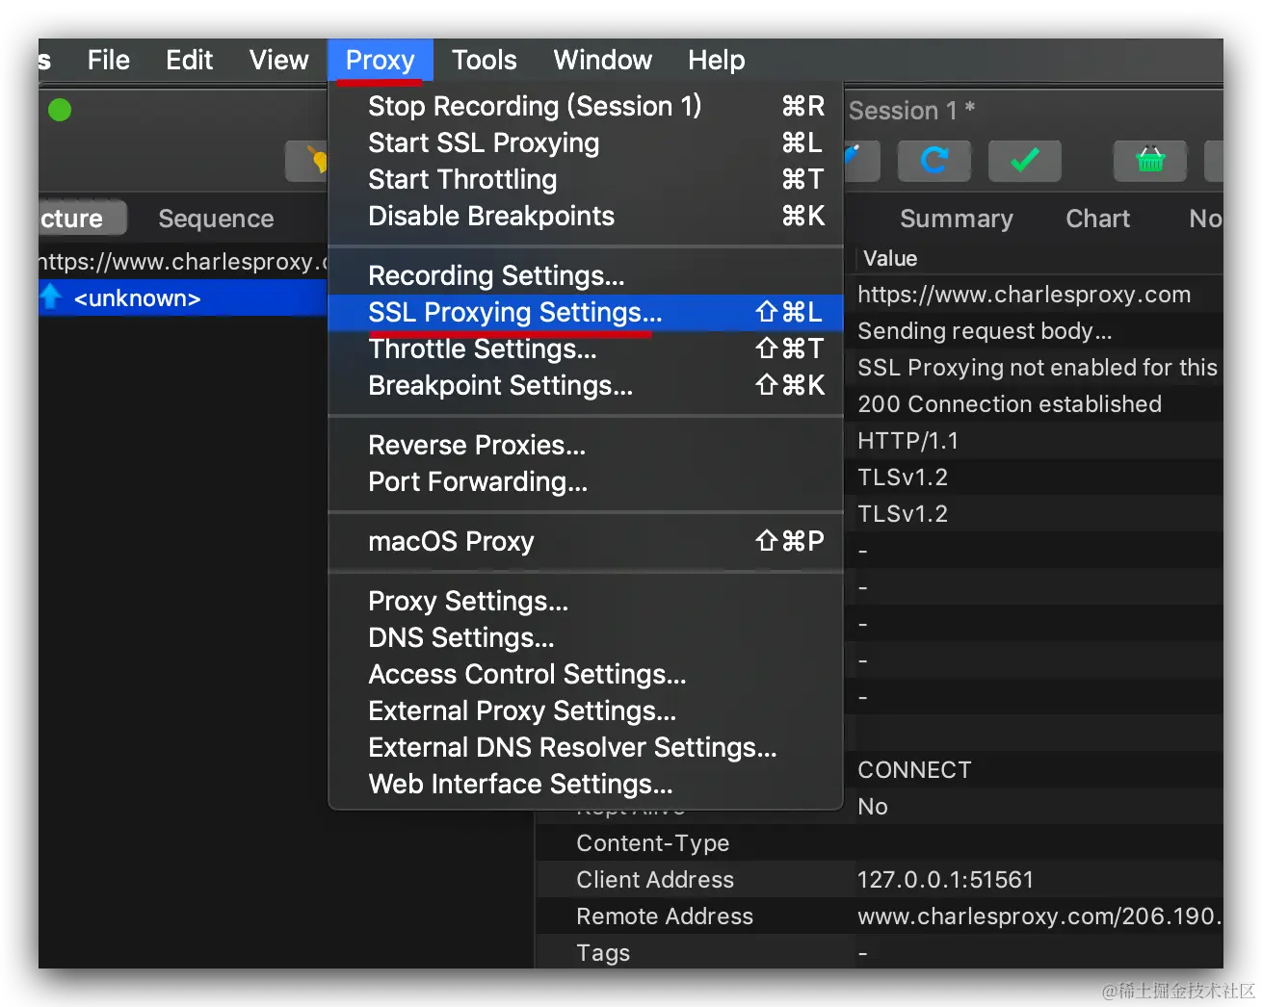1262x1007 pixels.
Task: Open SSL Proxying Settings...
Action: coord(586,312)
